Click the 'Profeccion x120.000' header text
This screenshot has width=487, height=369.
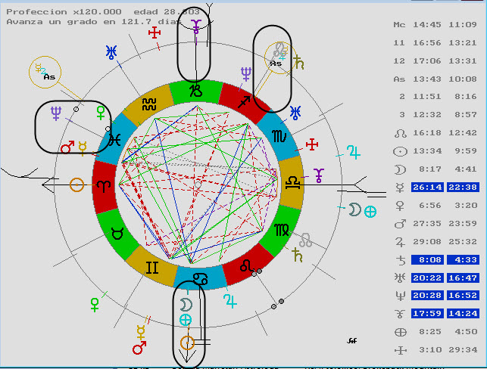(x=53, y=11)
